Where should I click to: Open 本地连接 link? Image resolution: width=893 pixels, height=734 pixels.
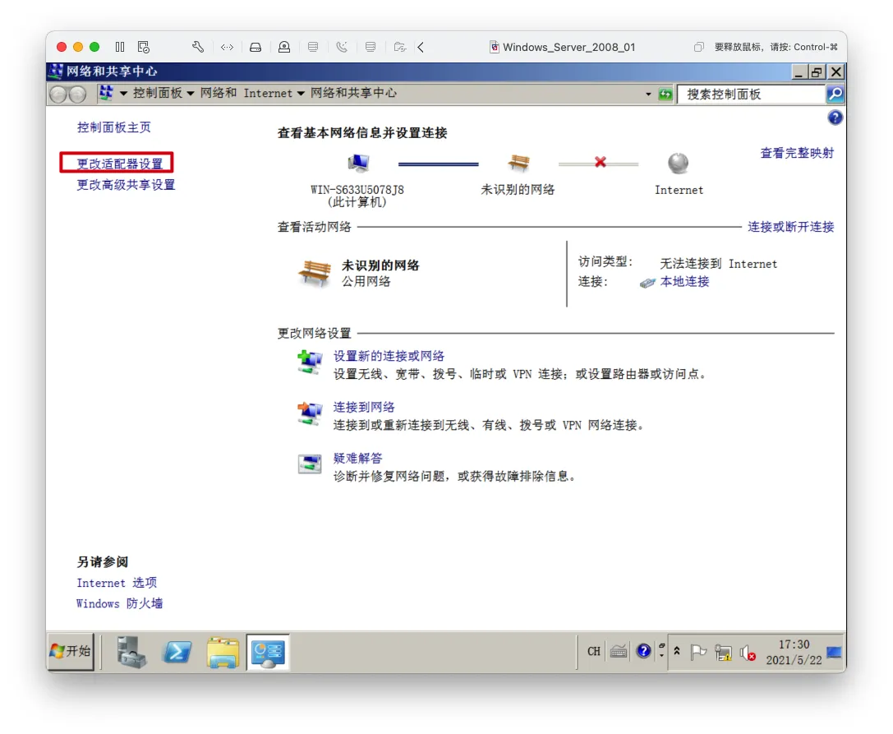(x=684, y=282)
